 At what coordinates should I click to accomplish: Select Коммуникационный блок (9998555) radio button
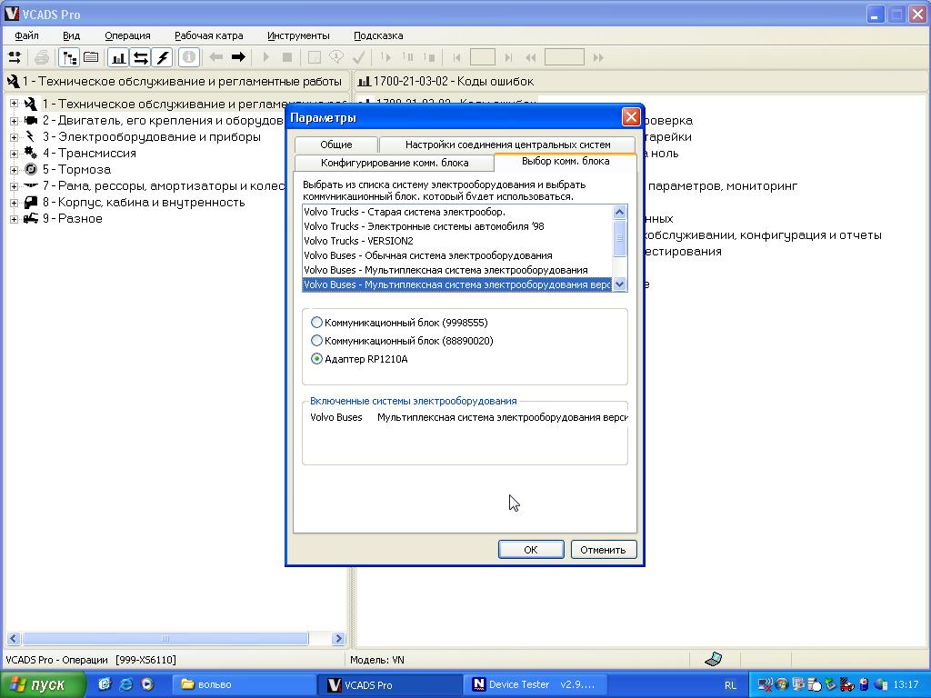(x=316, y=323)
